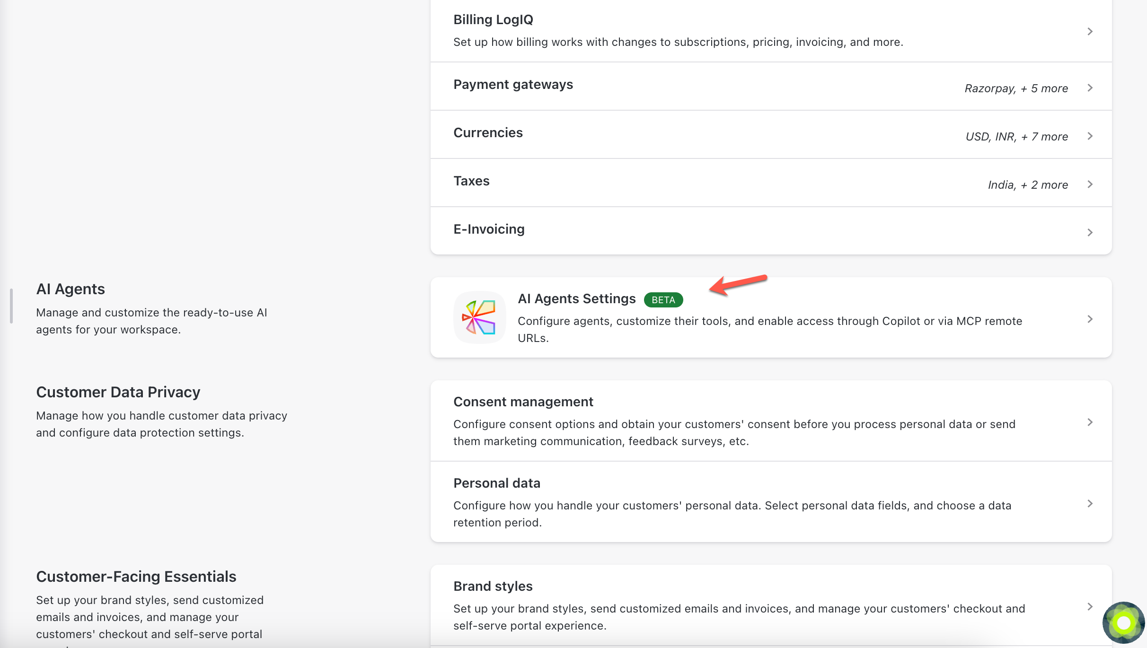Open Personal data configuration
The width and height of the screenshot is (1147, 648).
[497, 483]
